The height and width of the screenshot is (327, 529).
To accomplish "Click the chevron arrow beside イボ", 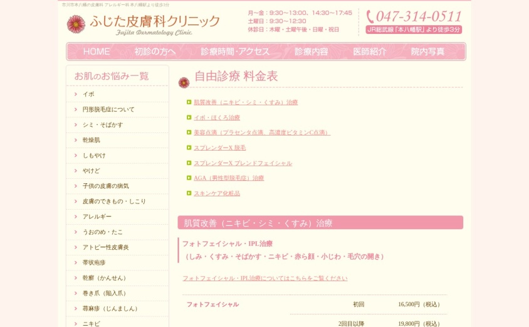I will pos(76,94).
